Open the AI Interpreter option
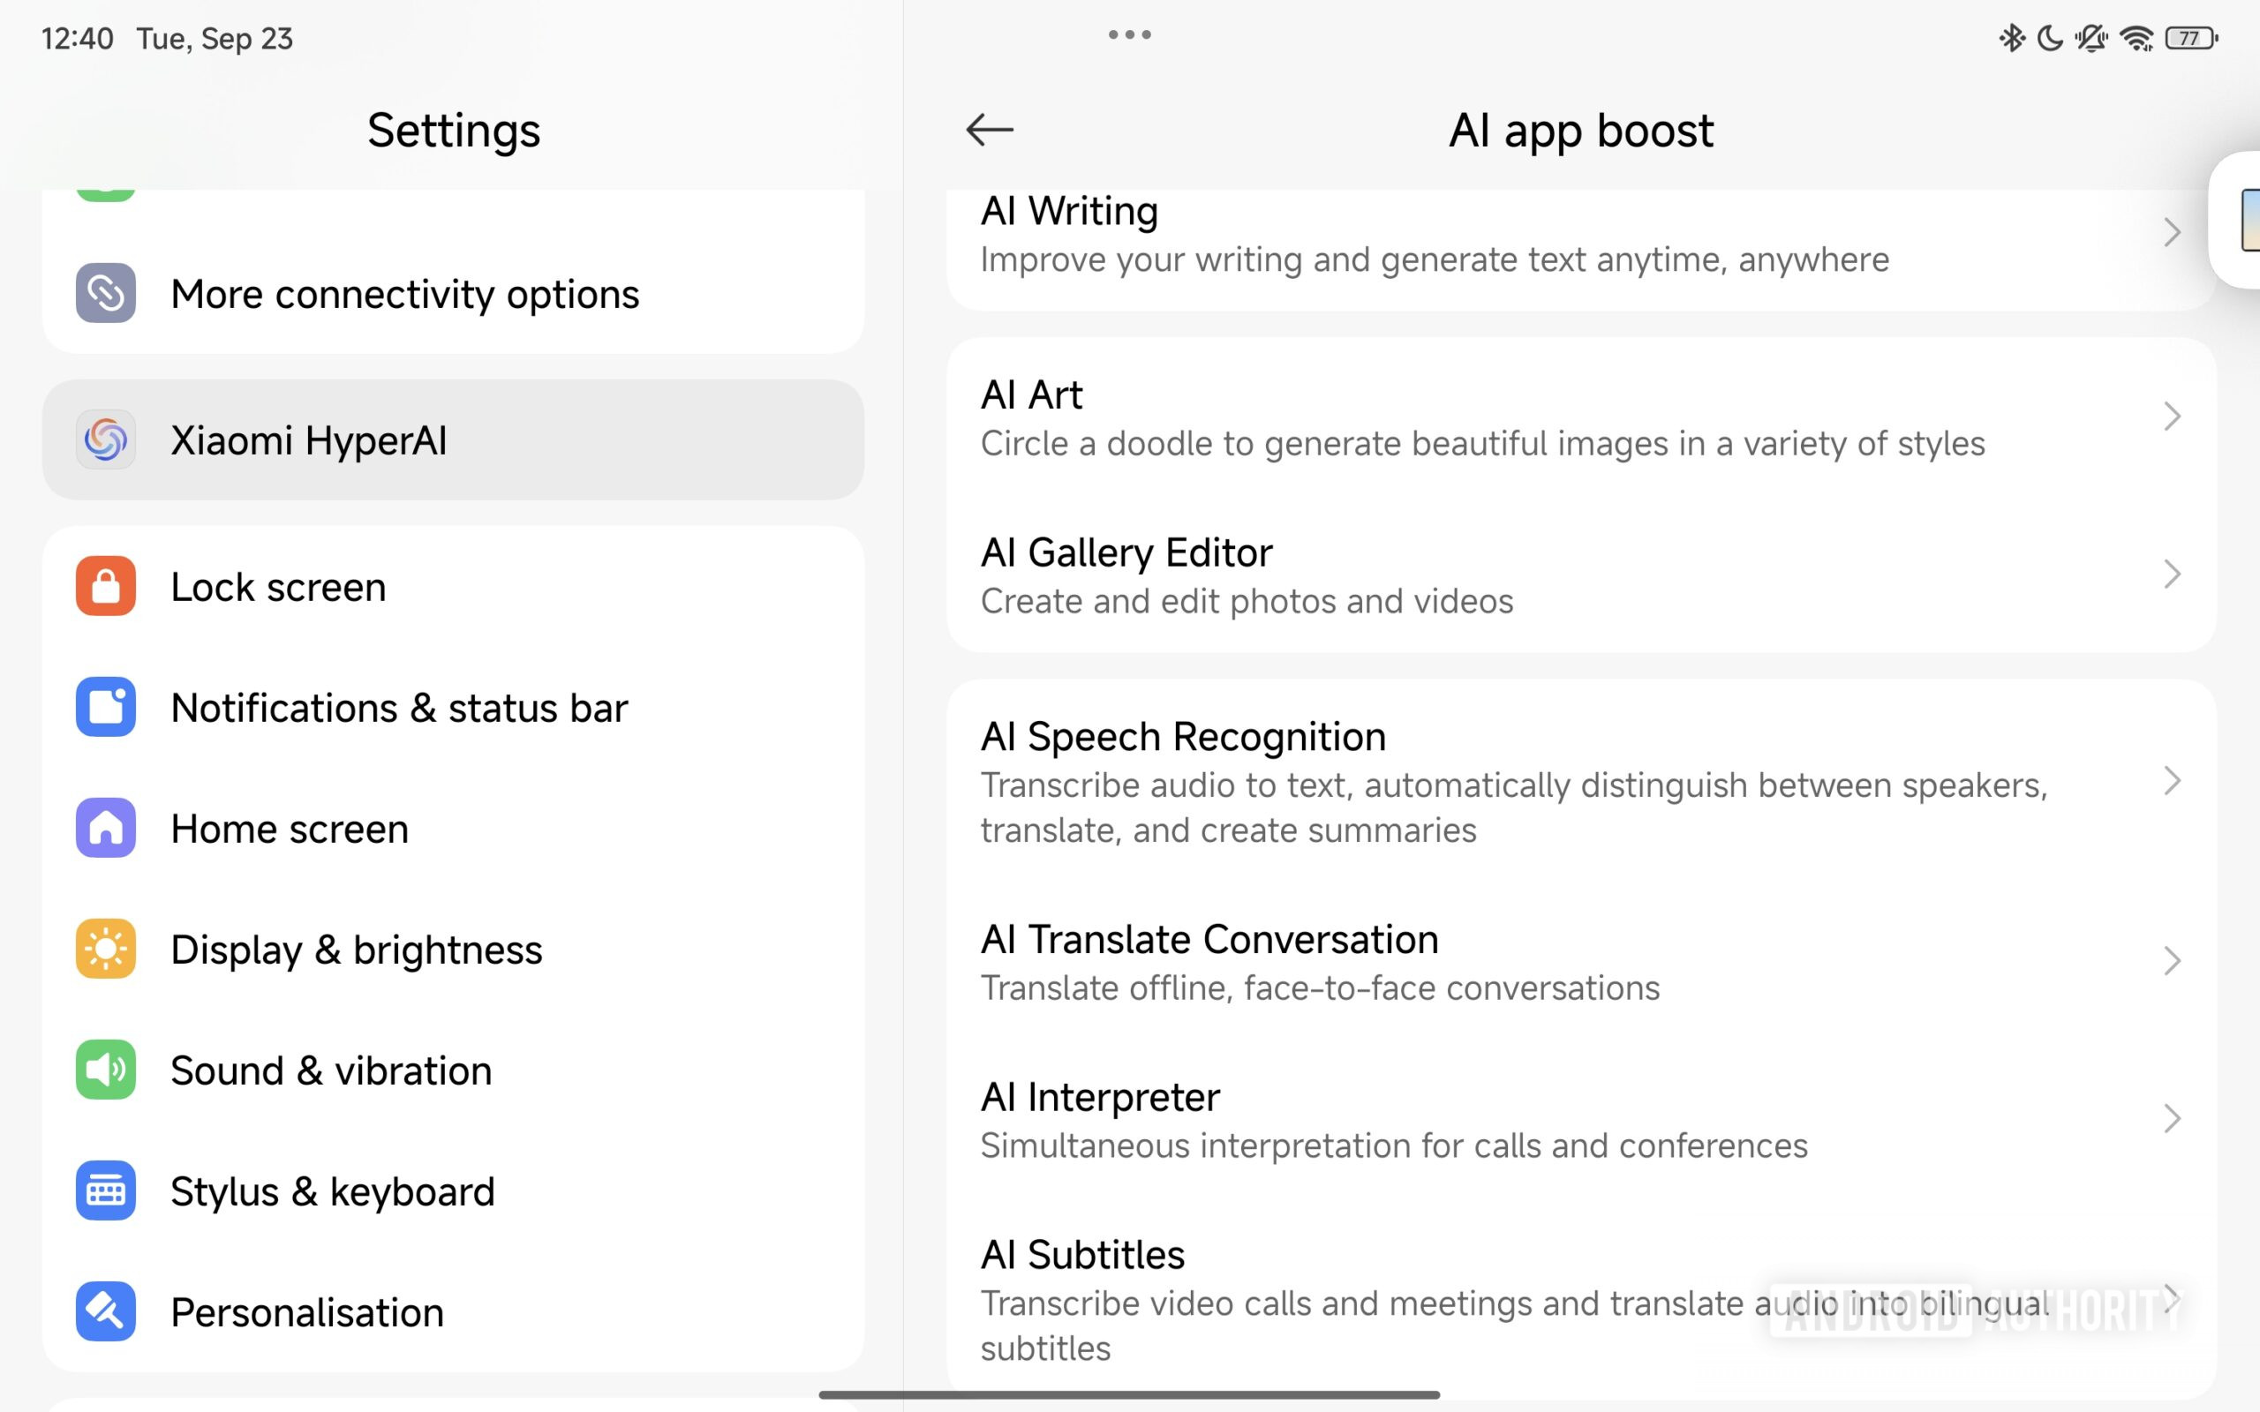The height and width of the screenshot is (1412, 2260). (x=1495, y=1119)
